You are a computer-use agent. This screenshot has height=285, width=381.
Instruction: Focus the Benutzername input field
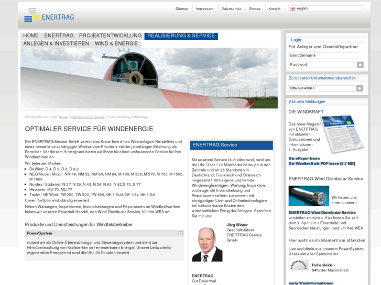[x=323, y=55]
